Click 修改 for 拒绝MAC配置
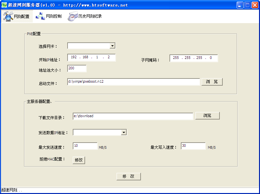Viewport: 260px width, 194px height. click(79, 160)
